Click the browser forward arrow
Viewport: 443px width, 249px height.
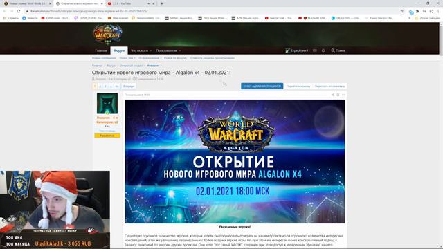[x=12, y=11]
